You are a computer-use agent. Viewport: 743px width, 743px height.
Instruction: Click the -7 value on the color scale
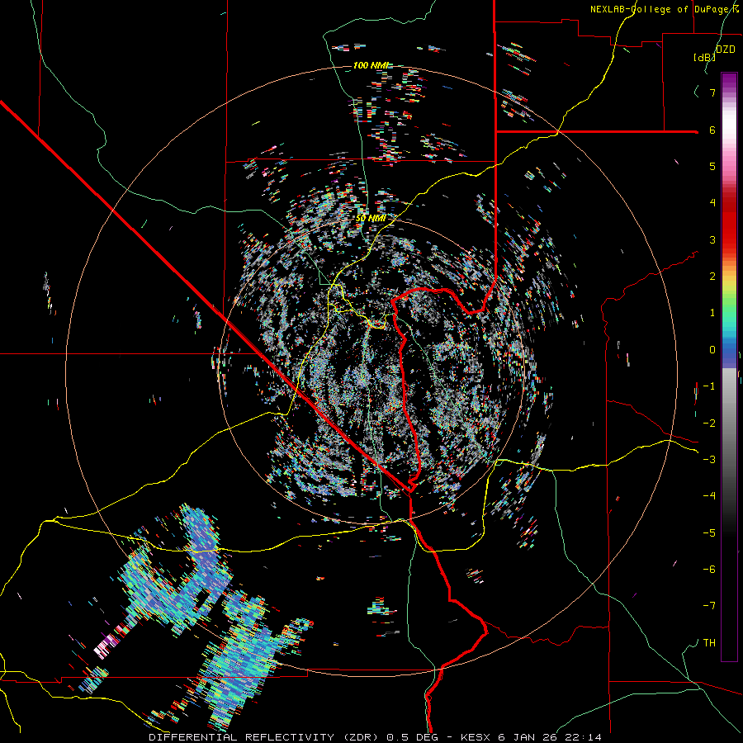(709, 606)
